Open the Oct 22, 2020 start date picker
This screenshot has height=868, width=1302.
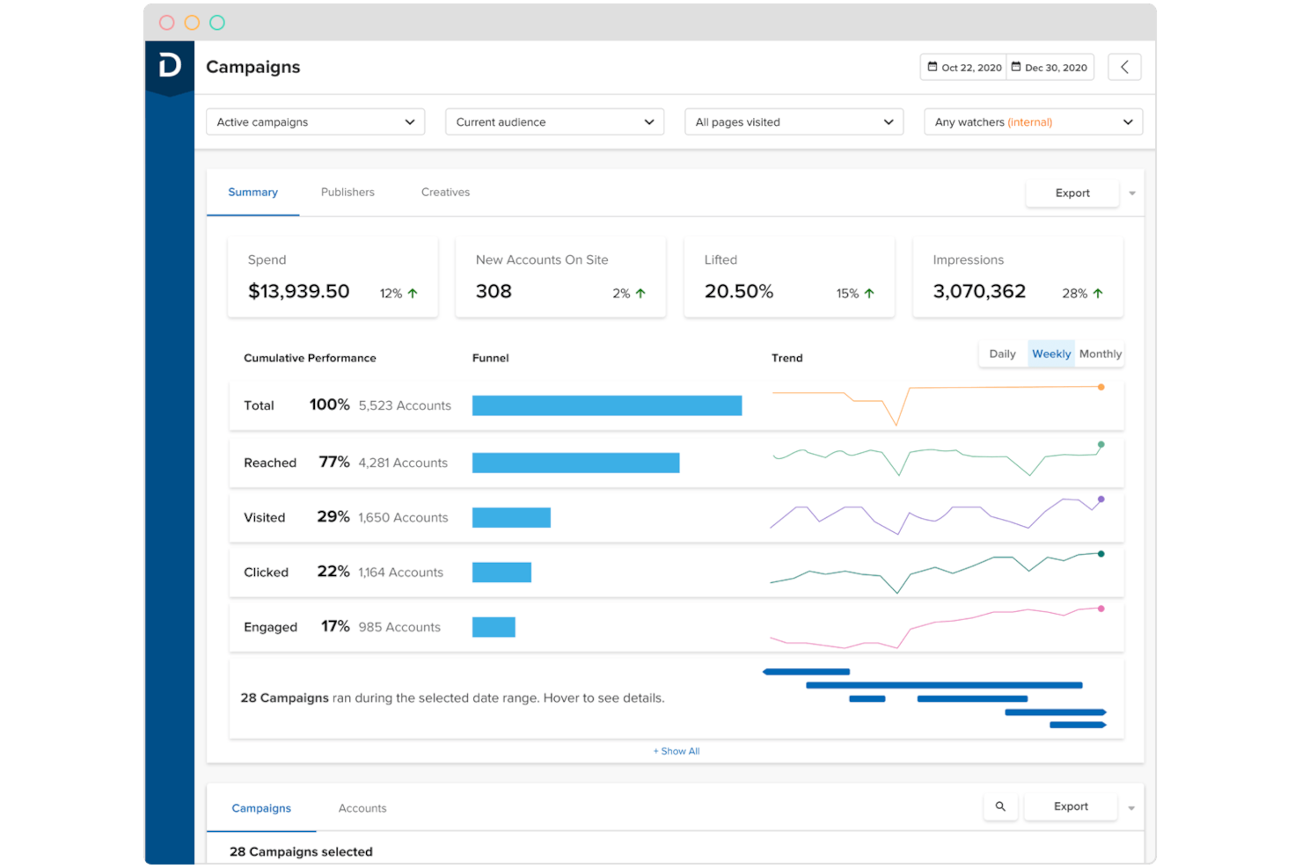coord(964,68)
